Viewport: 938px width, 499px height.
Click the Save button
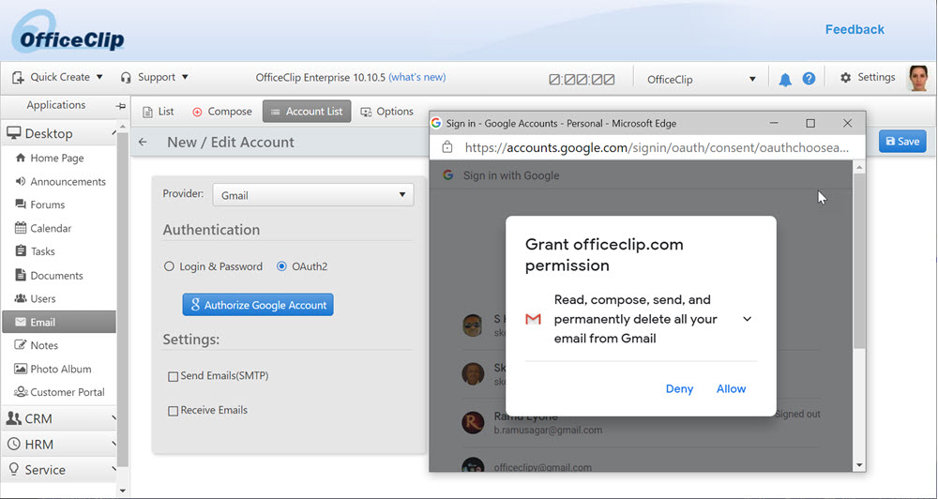pos(902,142)
